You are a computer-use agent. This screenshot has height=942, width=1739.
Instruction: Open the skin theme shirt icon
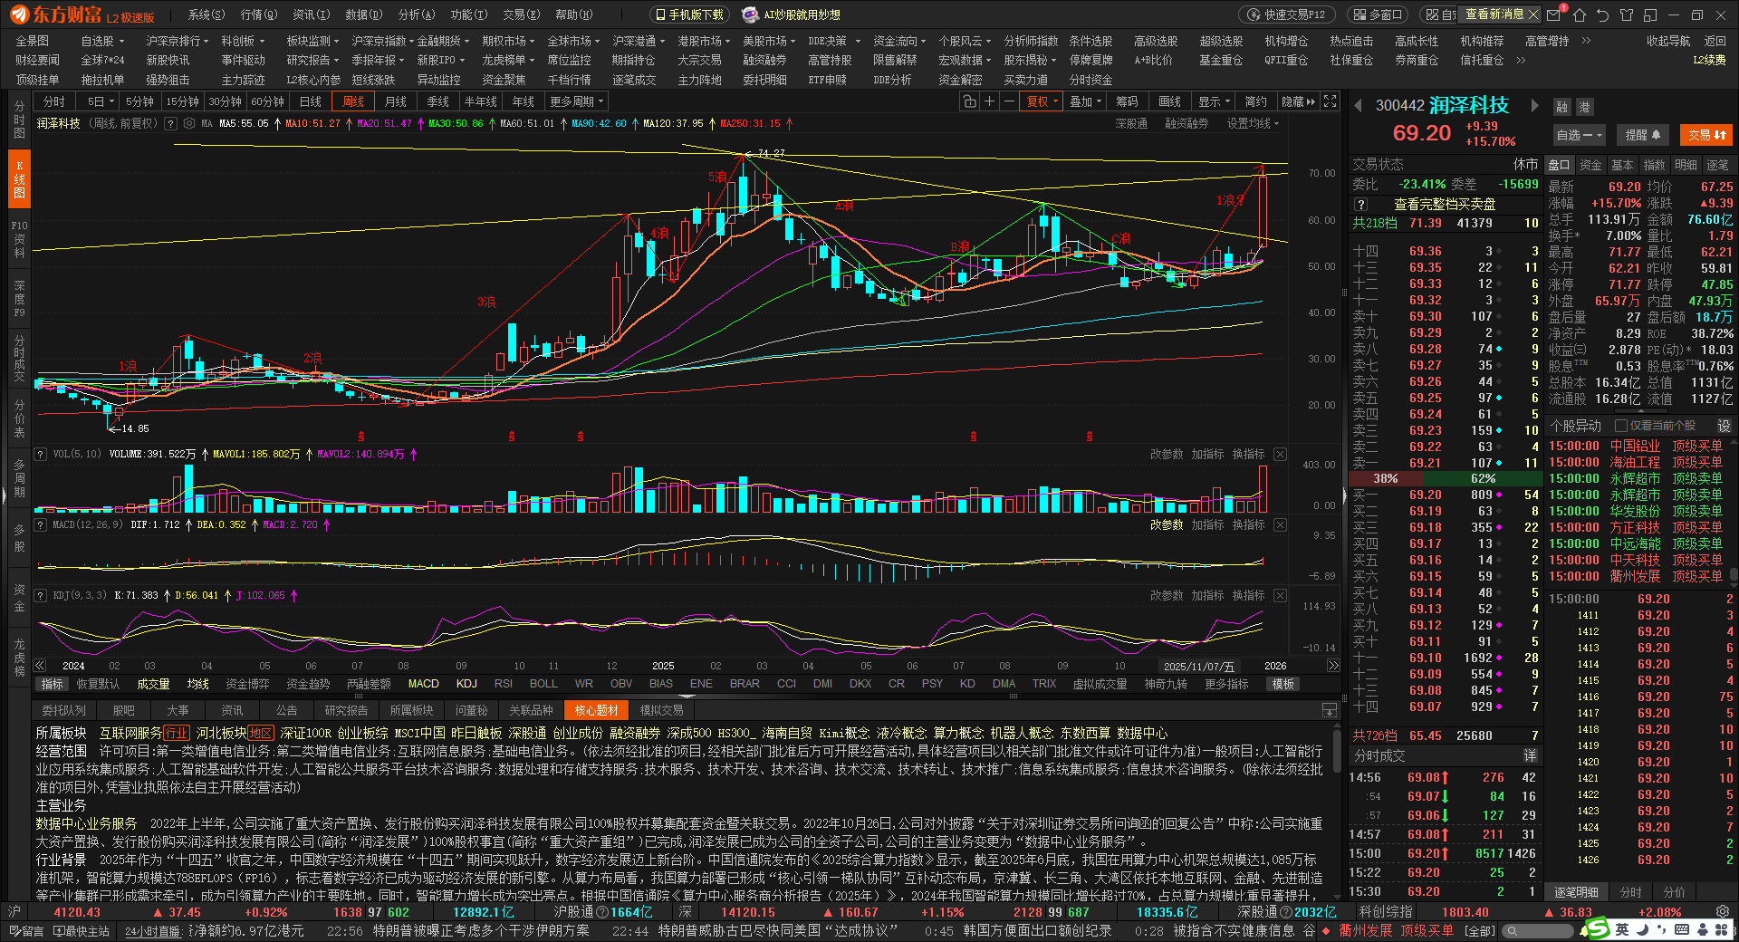point(1627,14)
